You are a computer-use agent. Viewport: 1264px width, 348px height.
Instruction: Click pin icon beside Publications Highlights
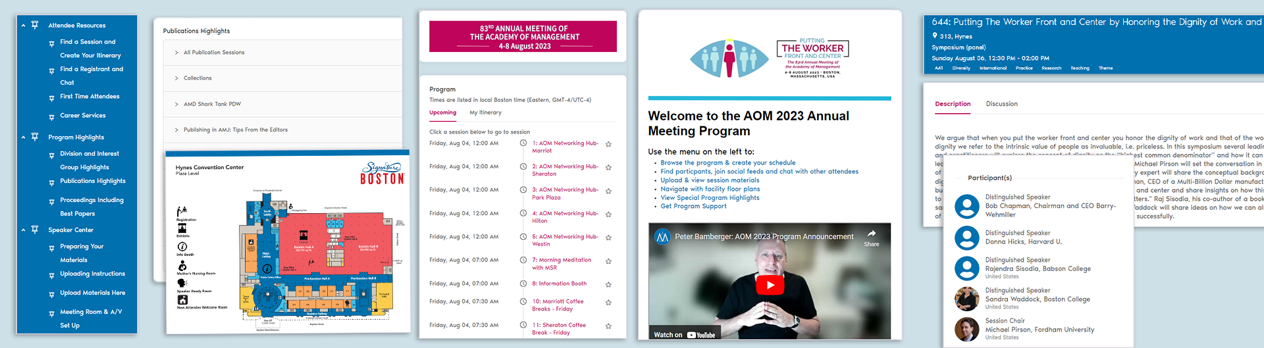(x=52, y=183)
